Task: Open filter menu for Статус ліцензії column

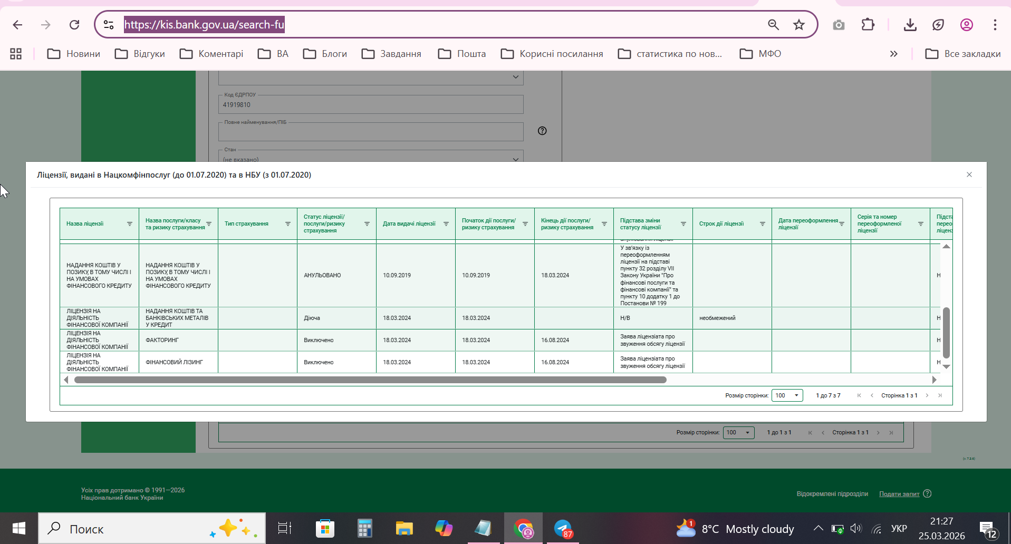Action: coord(367,224)
